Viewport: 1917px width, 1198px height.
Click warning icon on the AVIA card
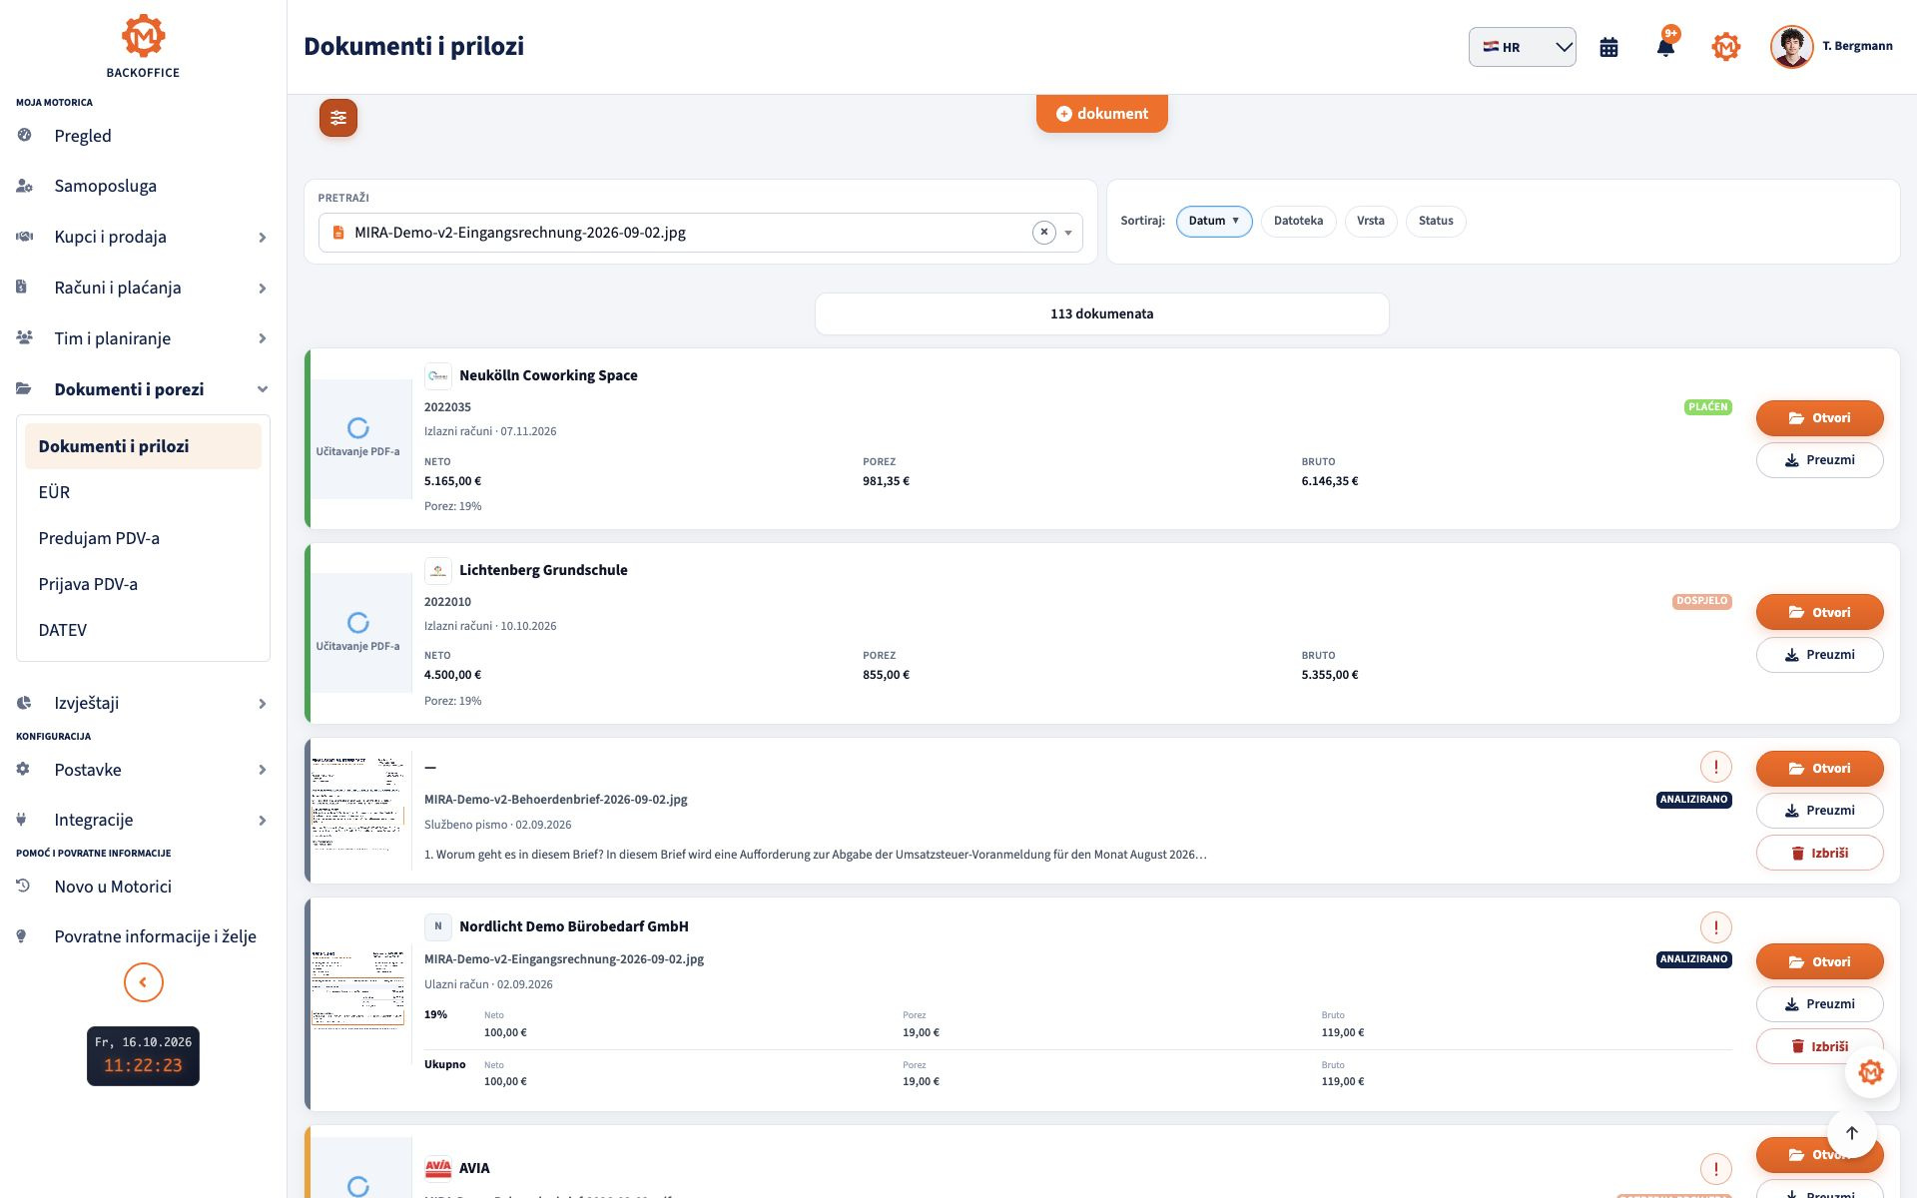pos(1715,1169)
